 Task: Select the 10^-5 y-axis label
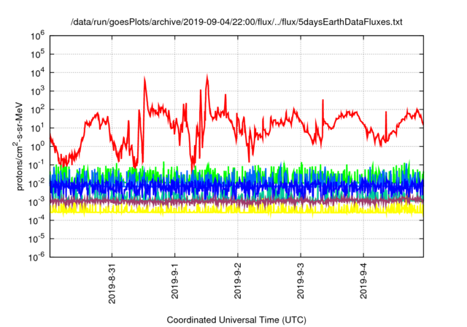36,239
